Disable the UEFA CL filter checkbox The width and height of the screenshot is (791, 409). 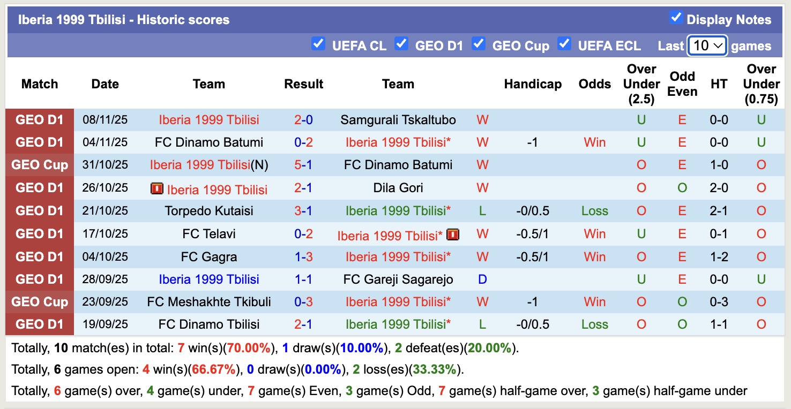pyautogui.click(x=318, y=44)
